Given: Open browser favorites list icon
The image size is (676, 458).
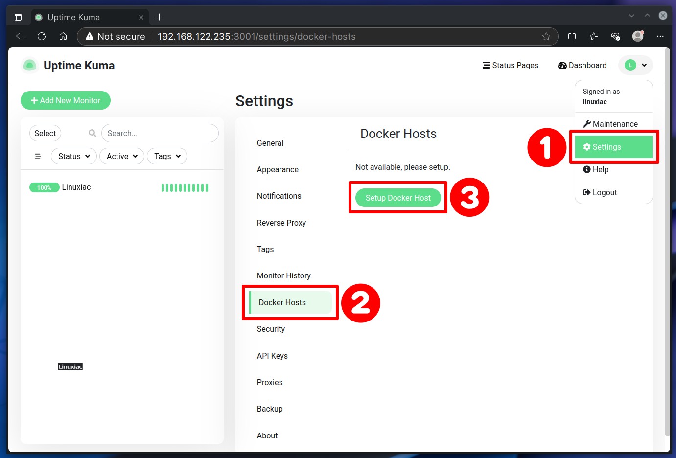Looking at the screenshot, I should tap(594, 36).
